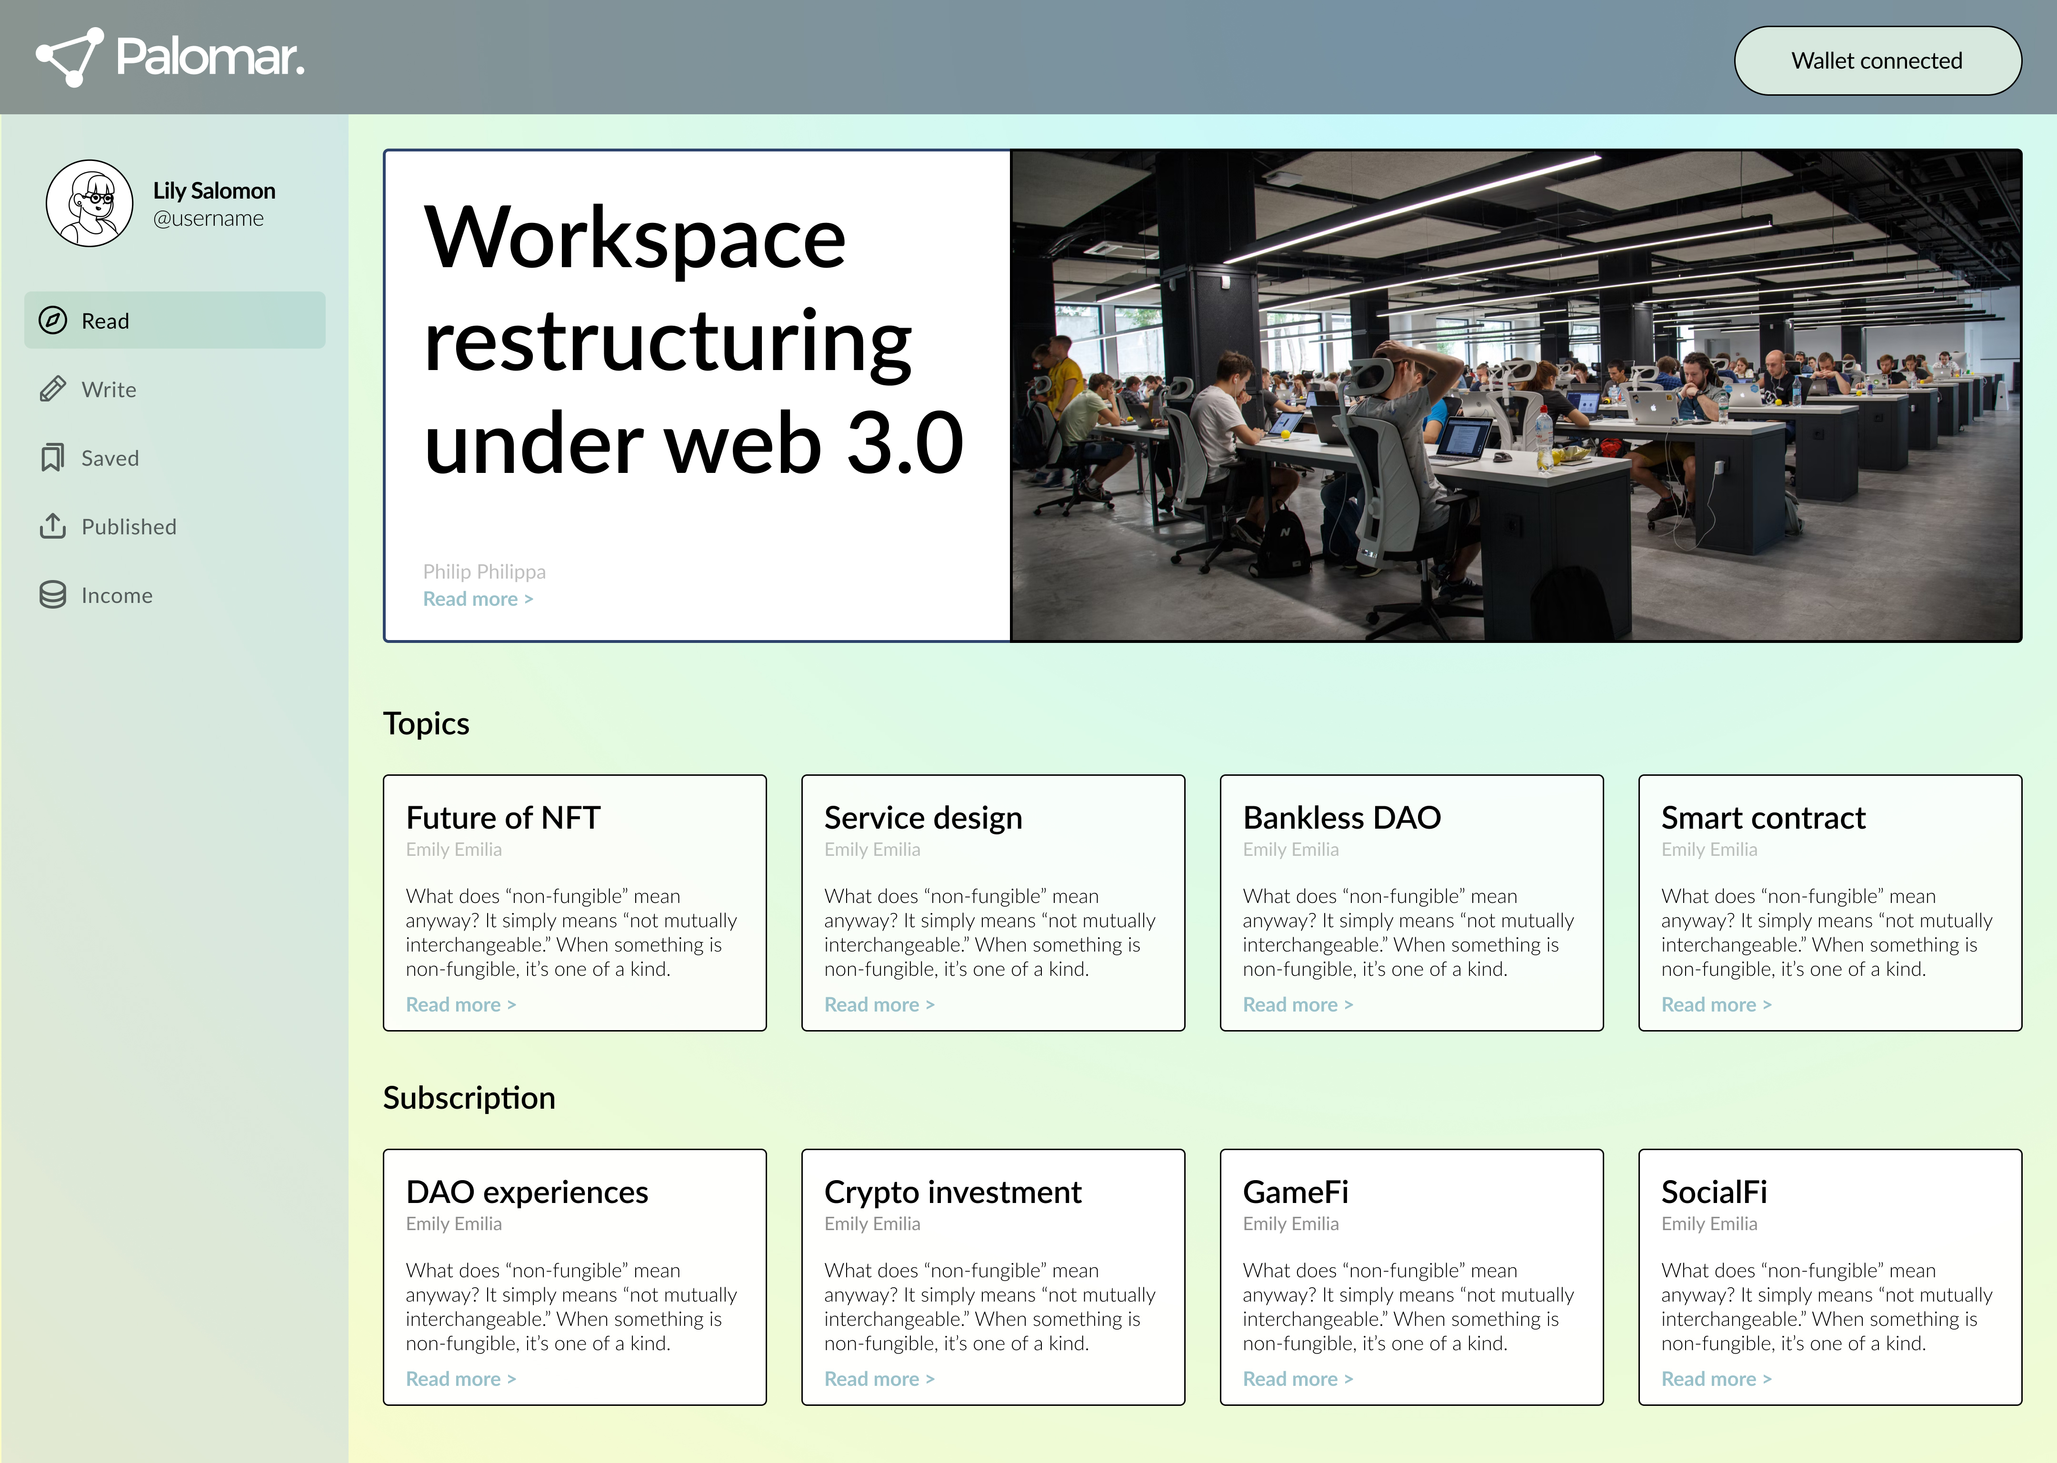The width and height of the screenshot is (2057, 1463).
Task: Click the SocialFi description text
Action: coord(1827,1307)
